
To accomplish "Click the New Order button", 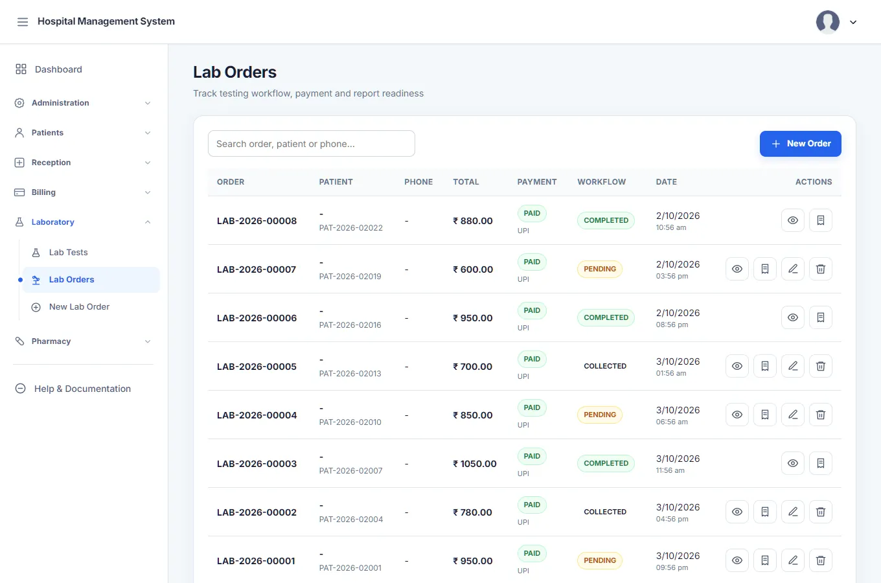I will click(x=801, y=144).
